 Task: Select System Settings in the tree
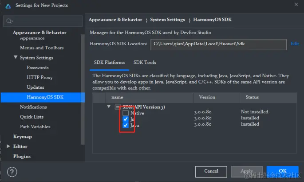click(x=36, y=58)
